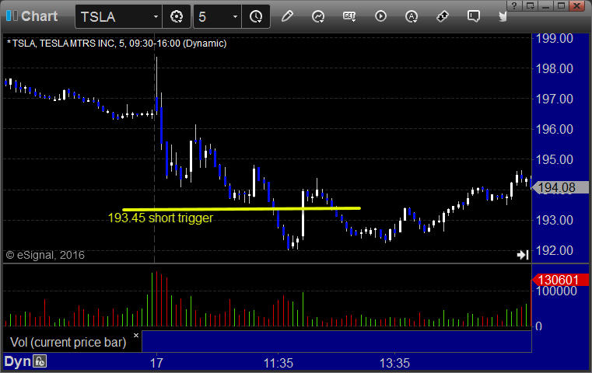Click the 197.00 price axis label
This screenshot has height=373, width=592.
click(554, 99)
